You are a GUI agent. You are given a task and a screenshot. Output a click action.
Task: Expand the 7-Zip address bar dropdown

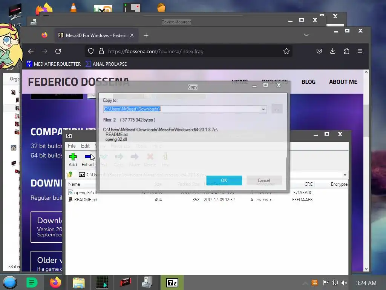pos(345,174)
